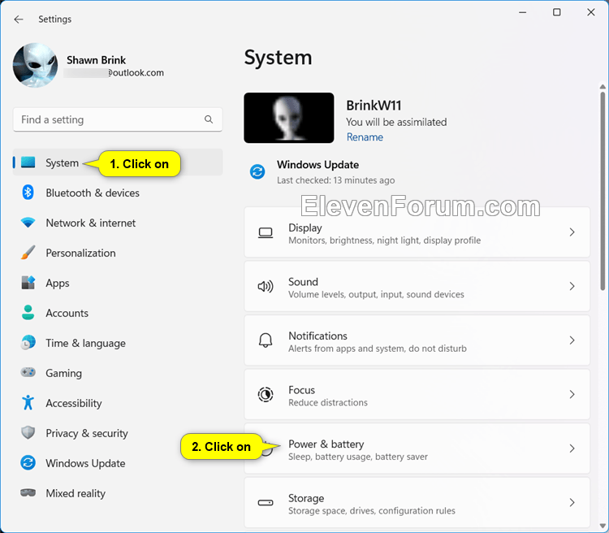Click the scrollbar down arrow
Image resolution: width=609 pixels, height=533 pixels.
(x=603, y=526)
